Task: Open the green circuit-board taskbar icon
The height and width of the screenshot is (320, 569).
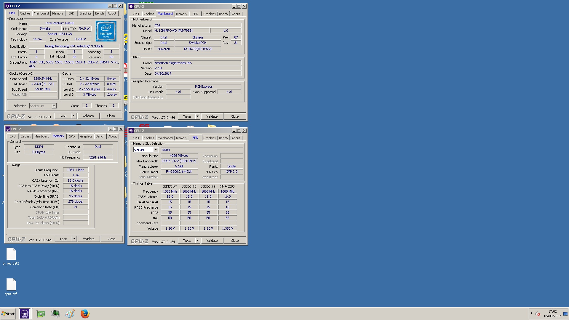Action: (41, 313)
